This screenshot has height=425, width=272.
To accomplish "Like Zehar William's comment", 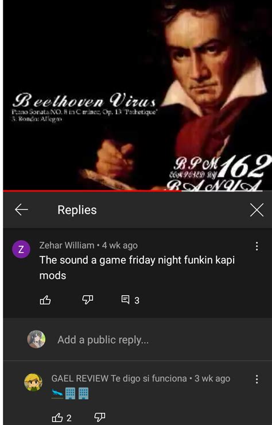I will tap(45, 300).
